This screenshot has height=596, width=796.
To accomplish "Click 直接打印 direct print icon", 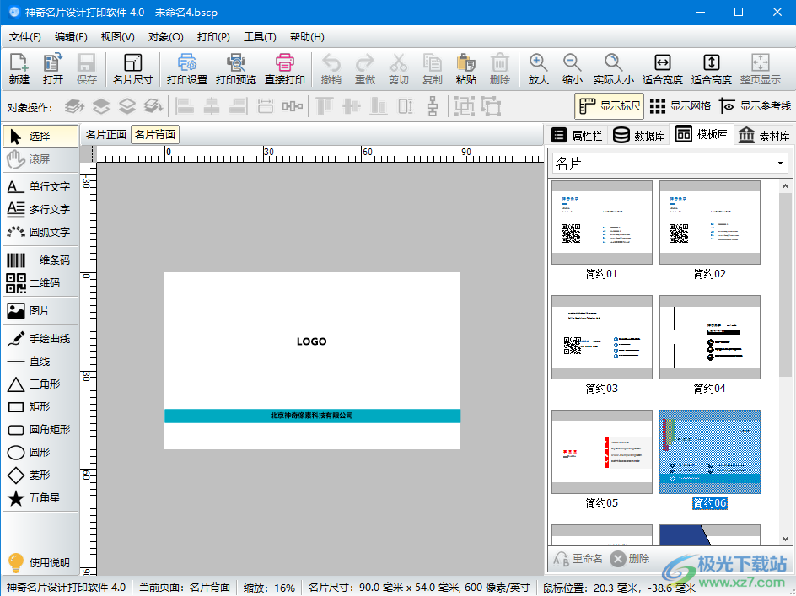I will (x=285, y=69).
